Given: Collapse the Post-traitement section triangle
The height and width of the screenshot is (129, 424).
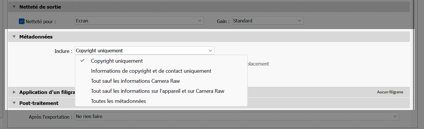Looking at the screenshot, I should click(14, 103).
